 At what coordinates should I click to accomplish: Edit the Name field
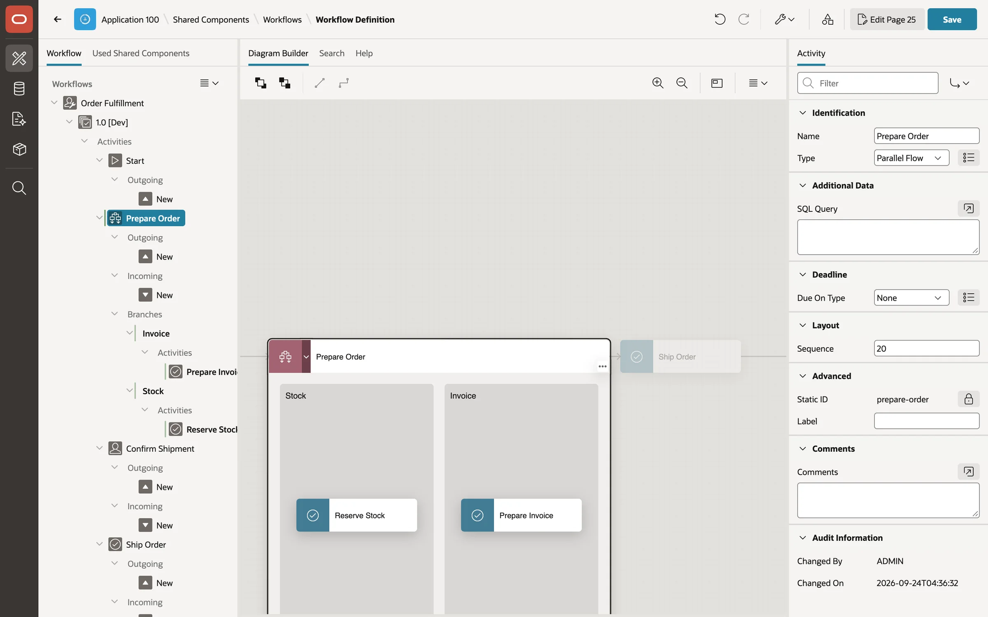(926, 136)
